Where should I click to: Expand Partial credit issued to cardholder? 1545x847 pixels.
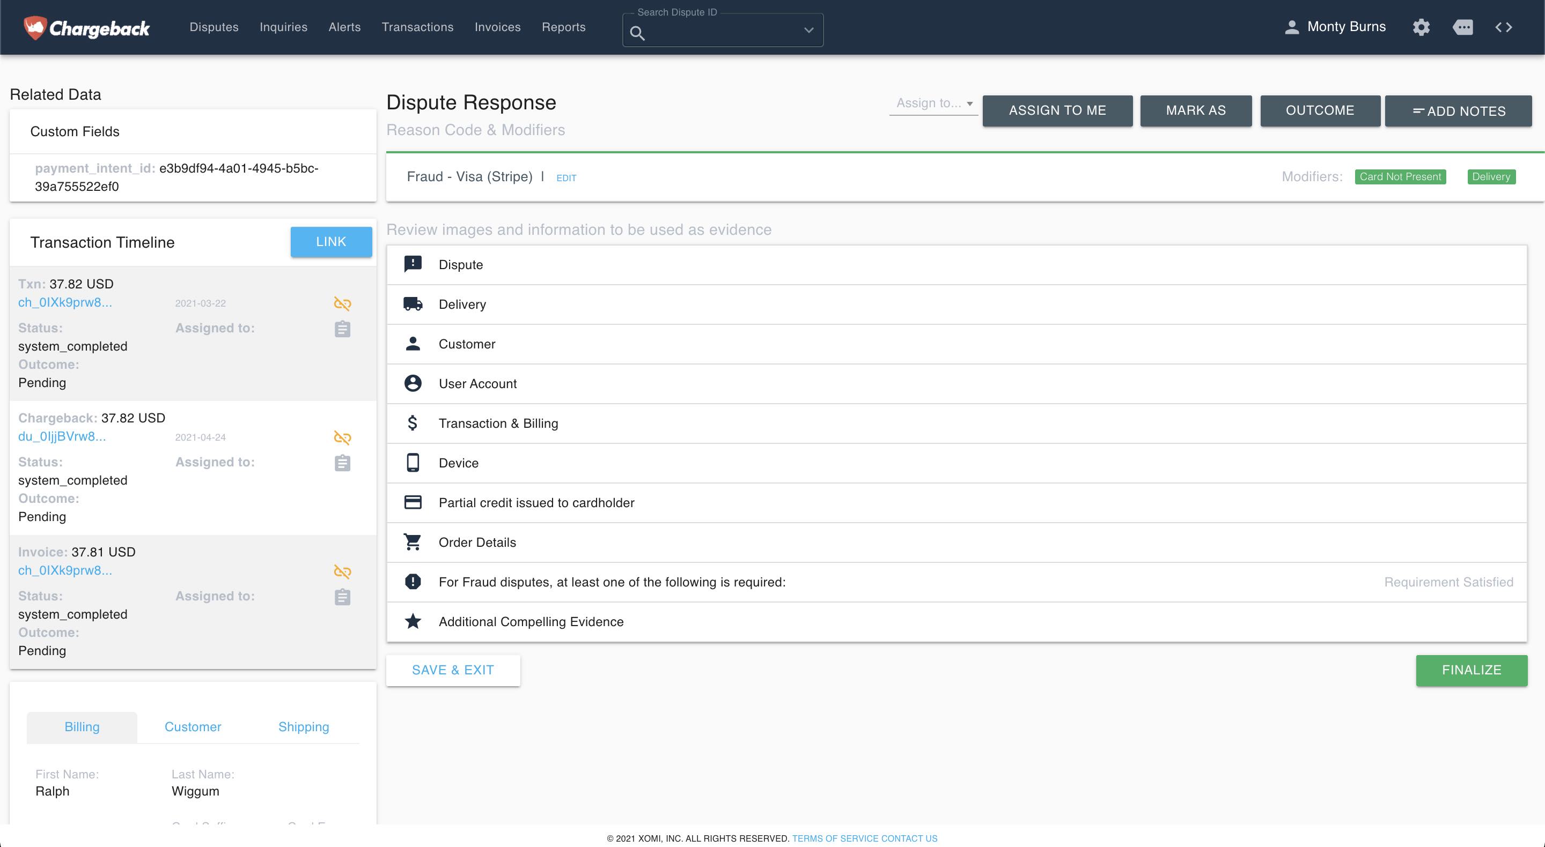click(957, 502)
